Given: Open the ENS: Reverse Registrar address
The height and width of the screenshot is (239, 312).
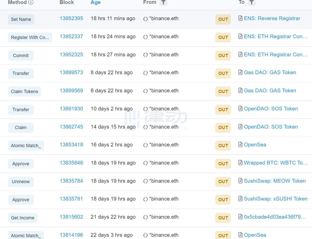Looking at the screenshot, I should pyautogui.click(x=272, y=18).
